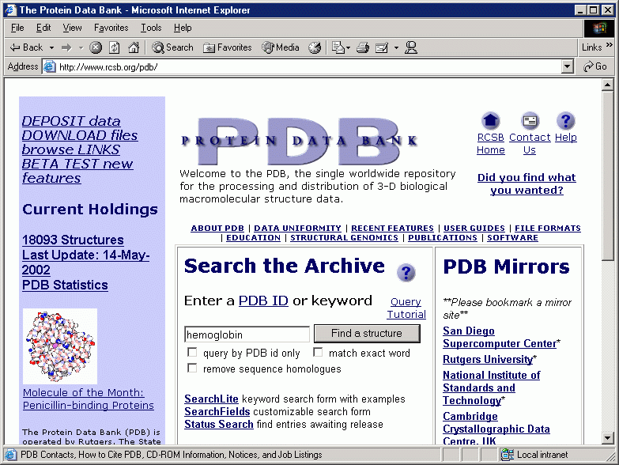
Task: Open Did you find what you wanted link
Action: coord(527,183)
